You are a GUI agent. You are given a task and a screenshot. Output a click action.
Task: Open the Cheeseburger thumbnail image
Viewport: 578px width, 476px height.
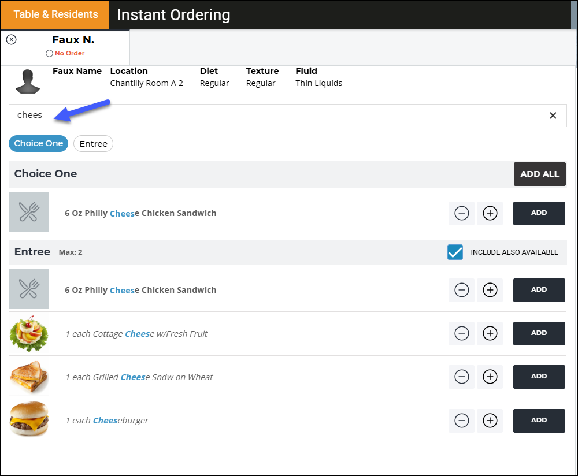click(x=29, y=419)
